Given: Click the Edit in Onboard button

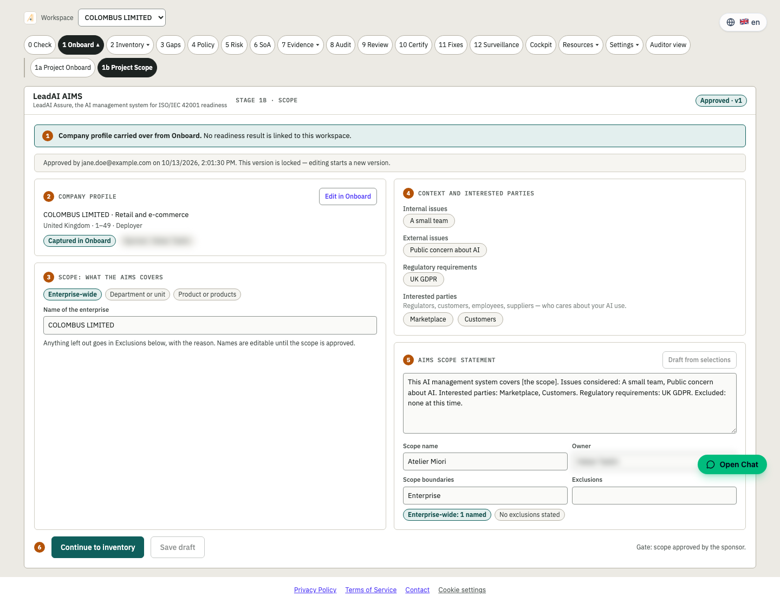Looking at the screenshot, I should (x=348, y=196).
